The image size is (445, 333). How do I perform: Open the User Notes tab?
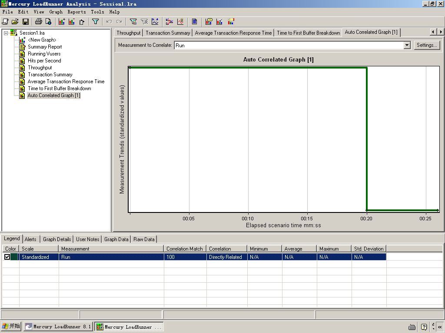pos(88,239)
